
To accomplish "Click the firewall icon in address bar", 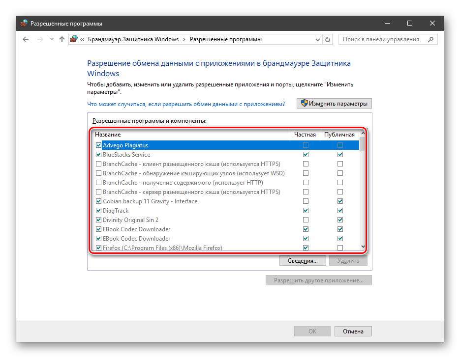I will tap(74, 39).
